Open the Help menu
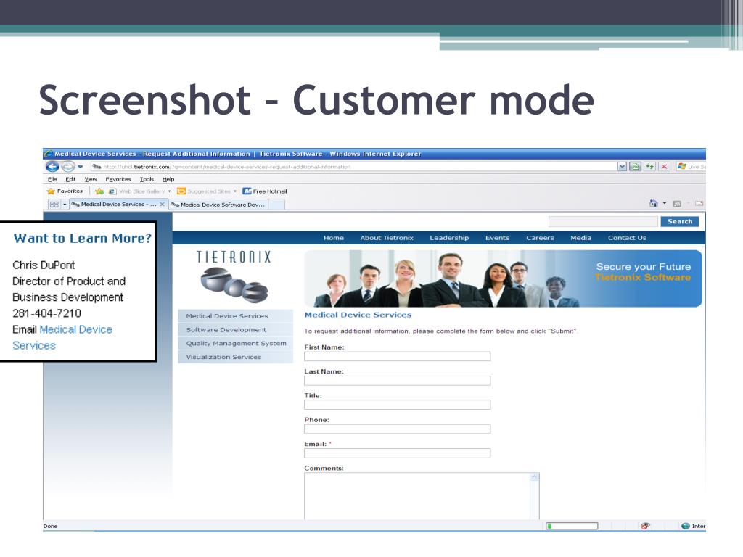Image resolution: width=743 pixels, height=557 pixels. pyautogui.click(x=168, y=179)
